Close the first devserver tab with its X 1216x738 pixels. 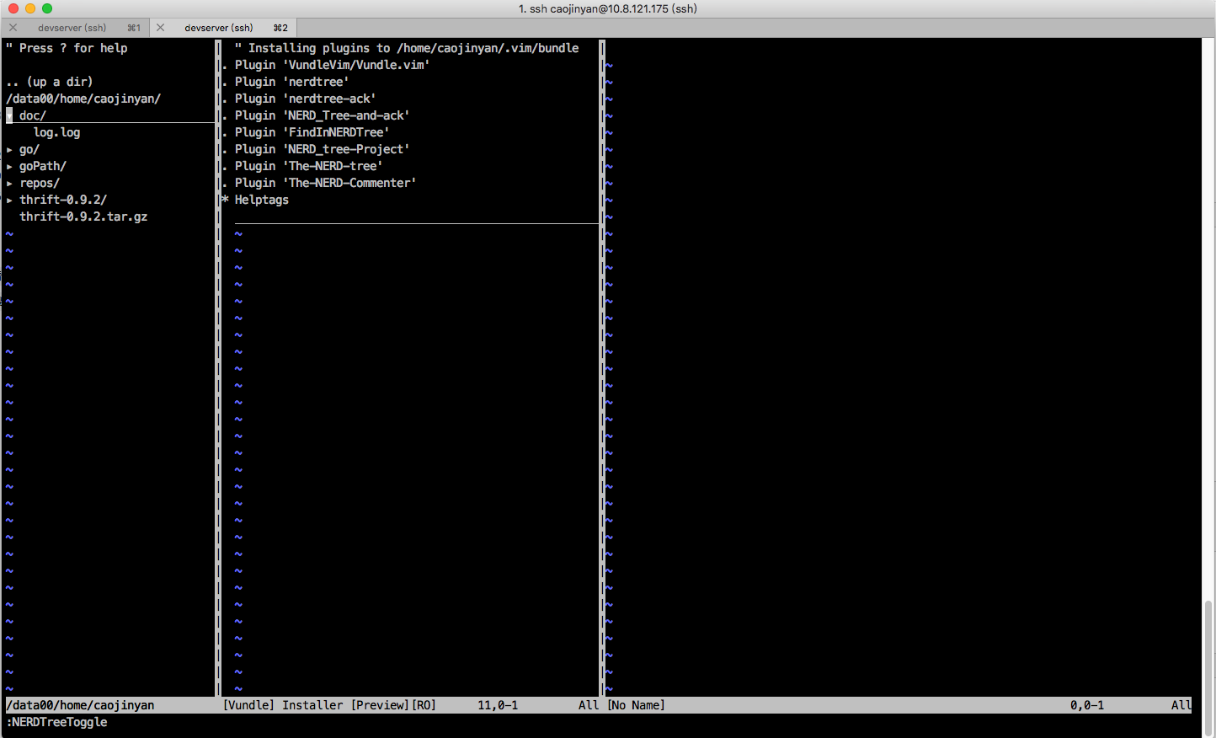(x=13, y=28)
